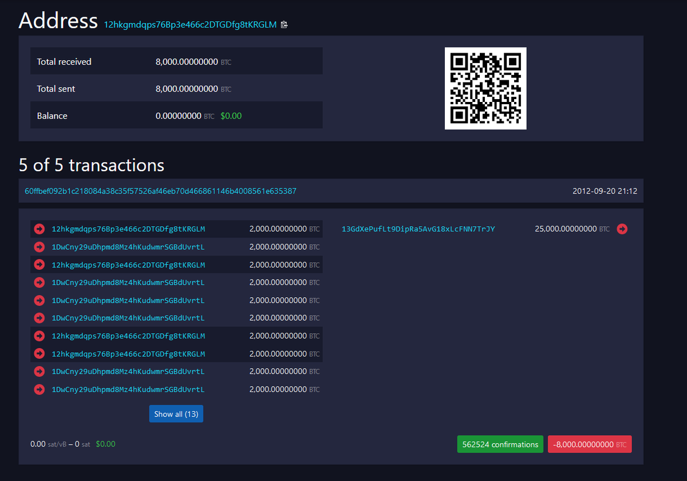Screen dimensions: 687x481
Task: Select the Total sent value 8,000.00000000 BTC
Action: point(194,89)
